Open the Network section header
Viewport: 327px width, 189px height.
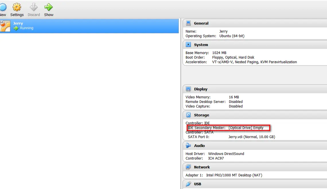pyautogui.click(x=255, y=167)
